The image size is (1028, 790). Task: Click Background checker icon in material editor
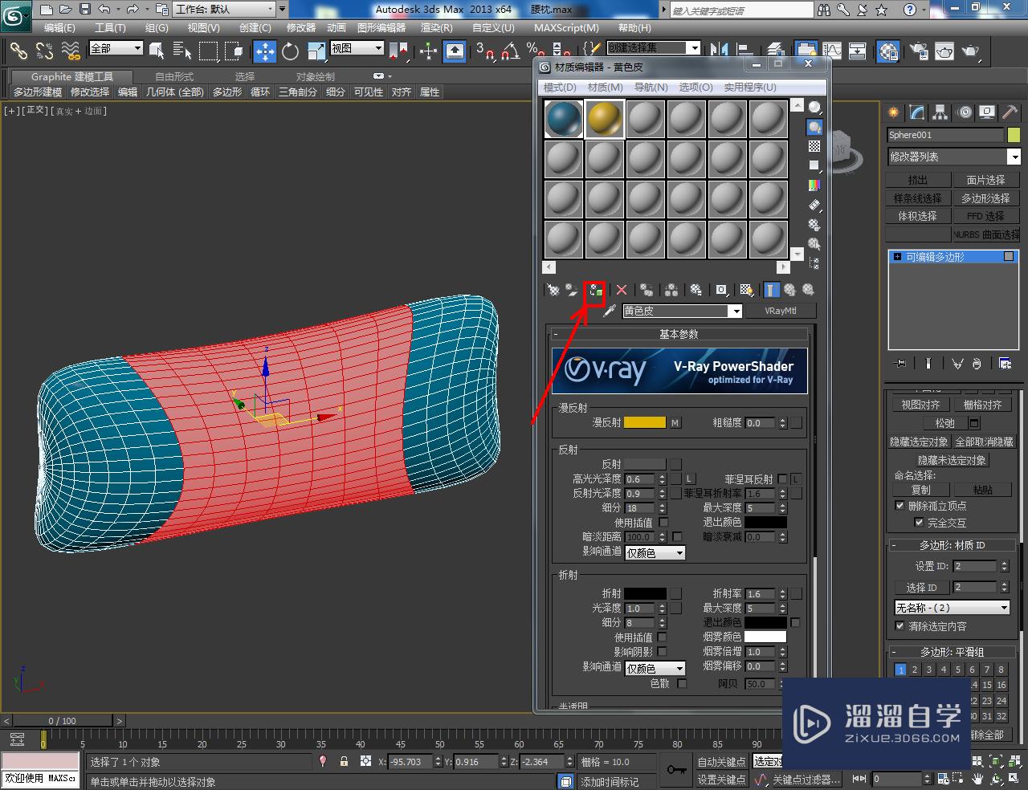click(x=814, y=146)
